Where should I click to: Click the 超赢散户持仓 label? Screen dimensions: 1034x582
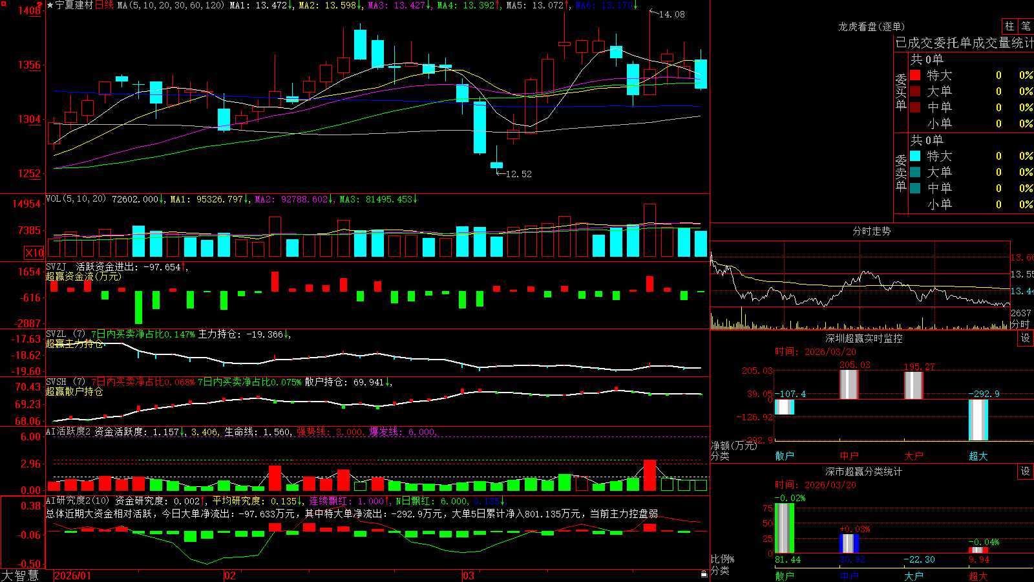(74, 391)
